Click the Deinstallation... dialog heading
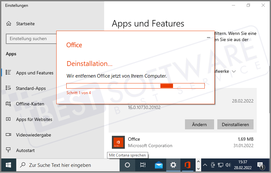Viewport: 271px width, 173px height. pyautogui.click(x=90, y=64)
